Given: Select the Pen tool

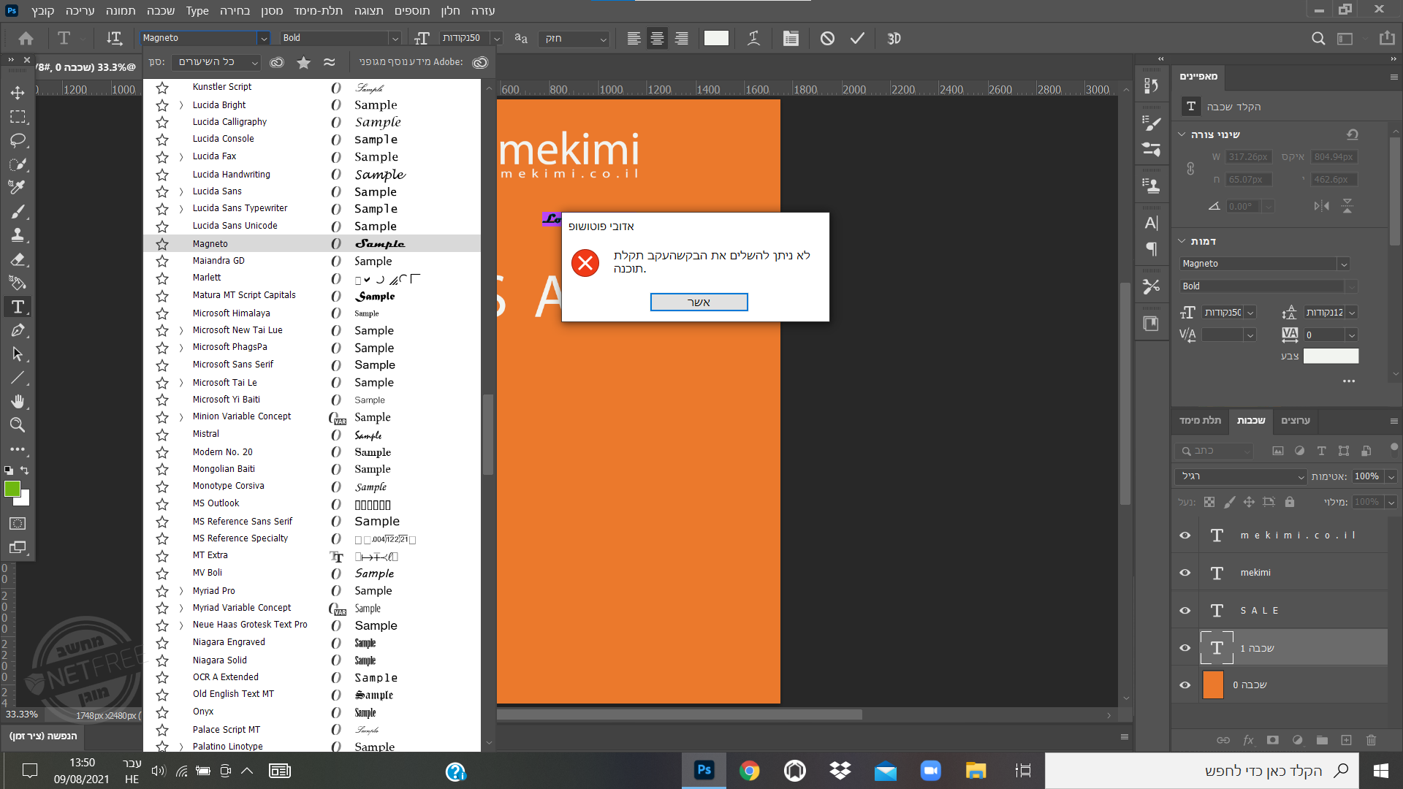Looking at the screenshot, I should point(18,330).
